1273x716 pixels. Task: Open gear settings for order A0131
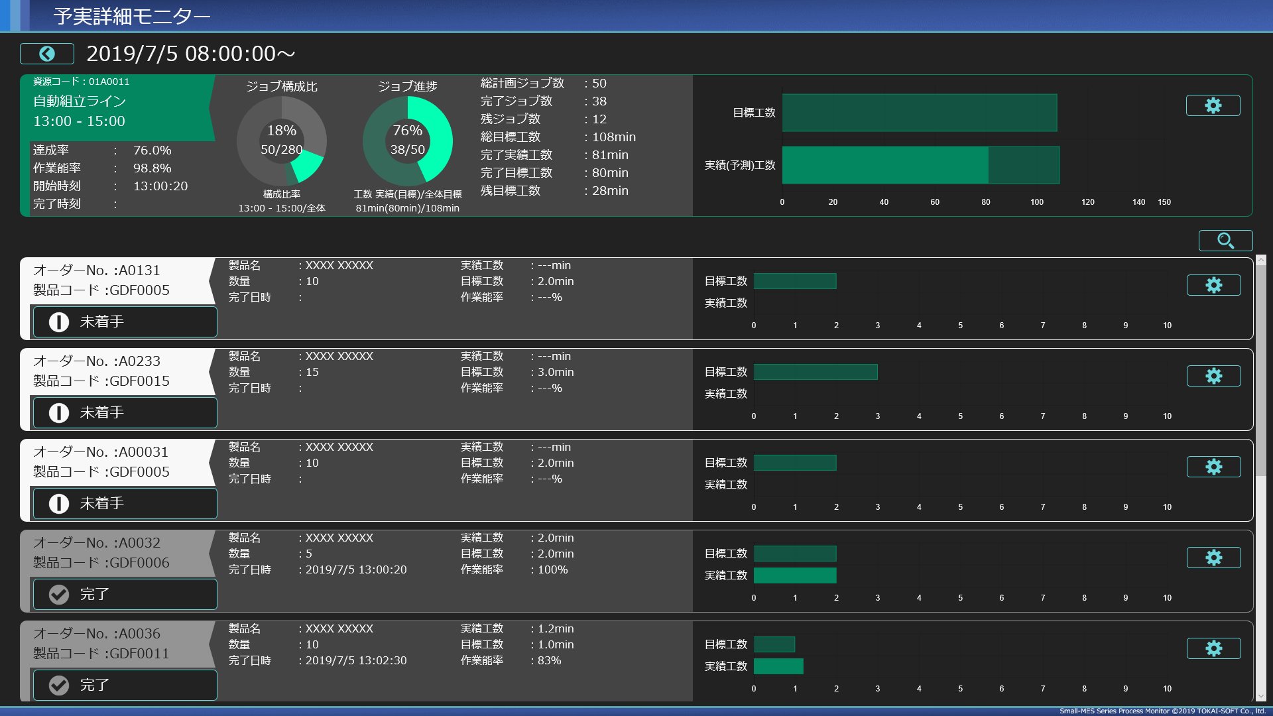tap(1213, 285)
